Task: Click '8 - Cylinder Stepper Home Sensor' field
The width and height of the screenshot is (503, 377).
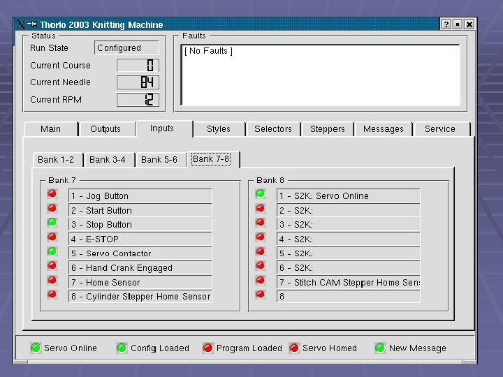Action: 140,296
